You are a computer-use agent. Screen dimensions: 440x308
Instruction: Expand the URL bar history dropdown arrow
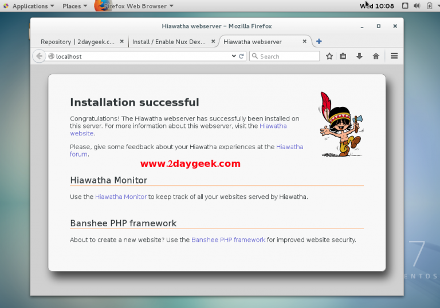click(x=234, y=56)
